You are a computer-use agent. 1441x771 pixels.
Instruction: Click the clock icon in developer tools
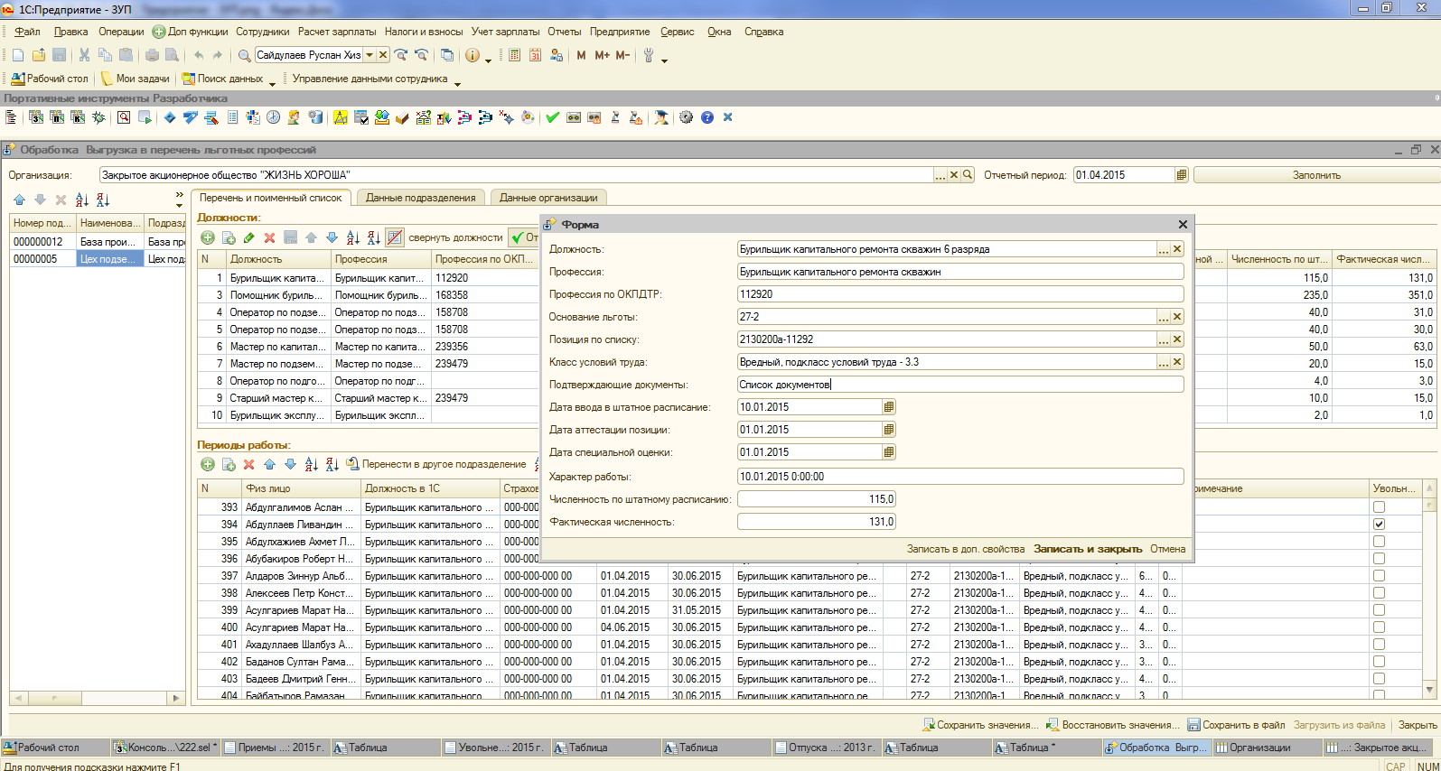click(273, 117)
